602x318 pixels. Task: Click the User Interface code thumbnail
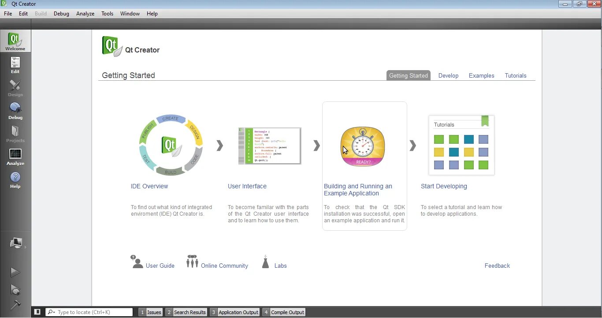[x=270, y=146]
